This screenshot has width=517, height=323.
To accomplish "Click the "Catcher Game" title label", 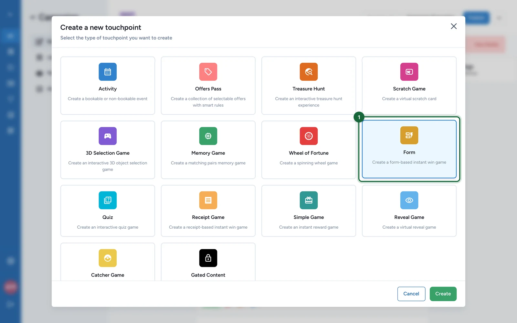I will 108,275.
